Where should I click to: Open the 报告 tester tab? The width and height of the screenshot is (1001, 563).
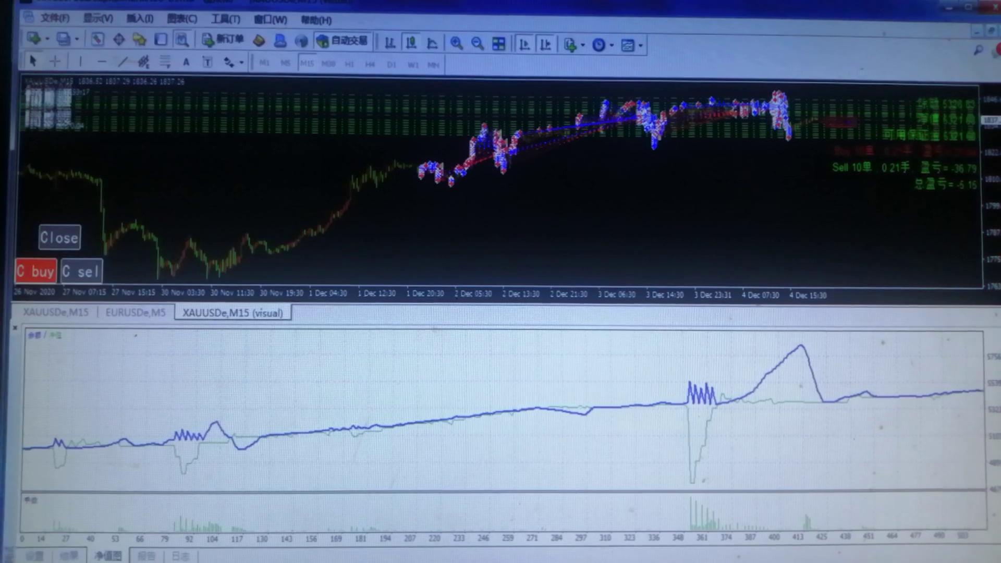pos(146,556)
